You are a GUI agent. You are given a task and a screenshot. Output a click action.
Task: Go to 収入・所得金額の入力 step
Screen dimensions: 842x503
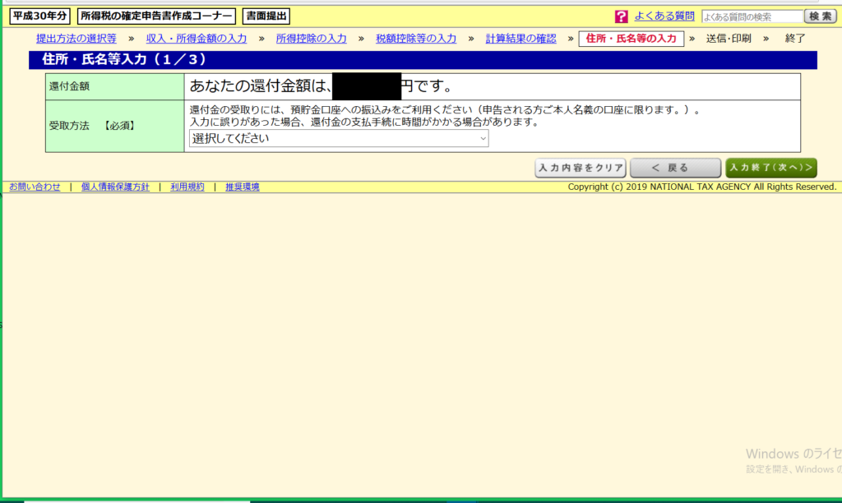(x=197, y=39)
